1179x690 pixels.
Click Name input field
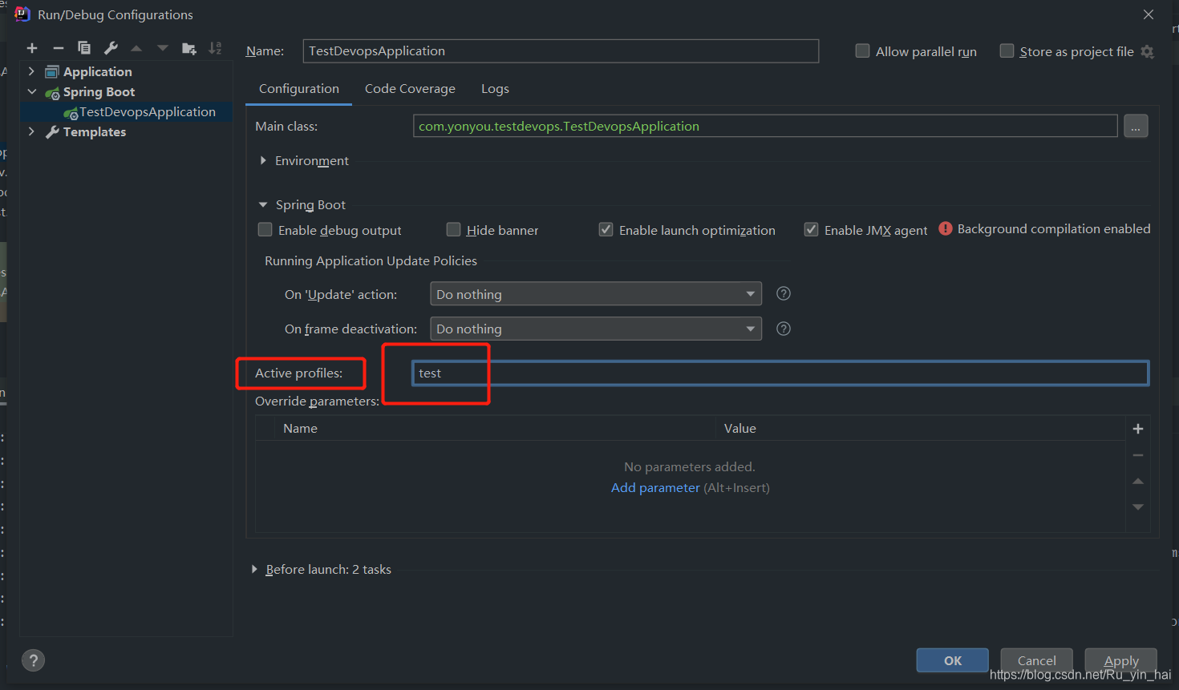(561, 51)
